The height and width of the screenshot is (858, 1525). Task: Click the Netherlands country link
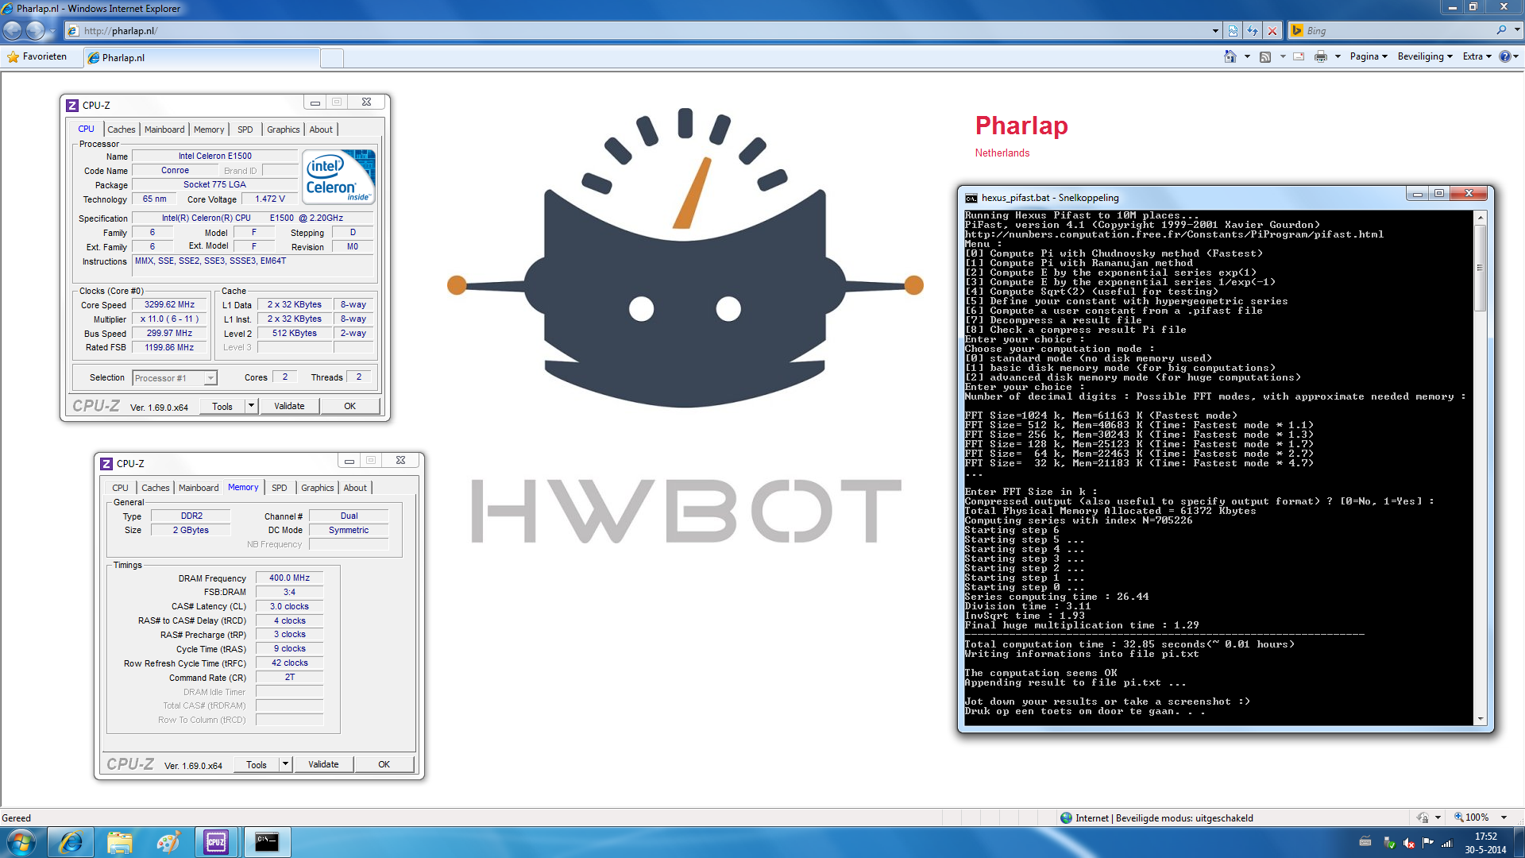[1002, 153]
